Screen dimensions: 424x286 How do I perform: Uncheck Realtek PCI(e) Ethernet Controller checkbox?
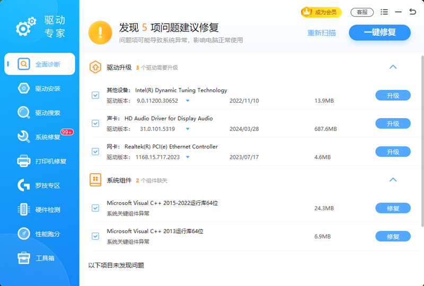coord(95,151)
